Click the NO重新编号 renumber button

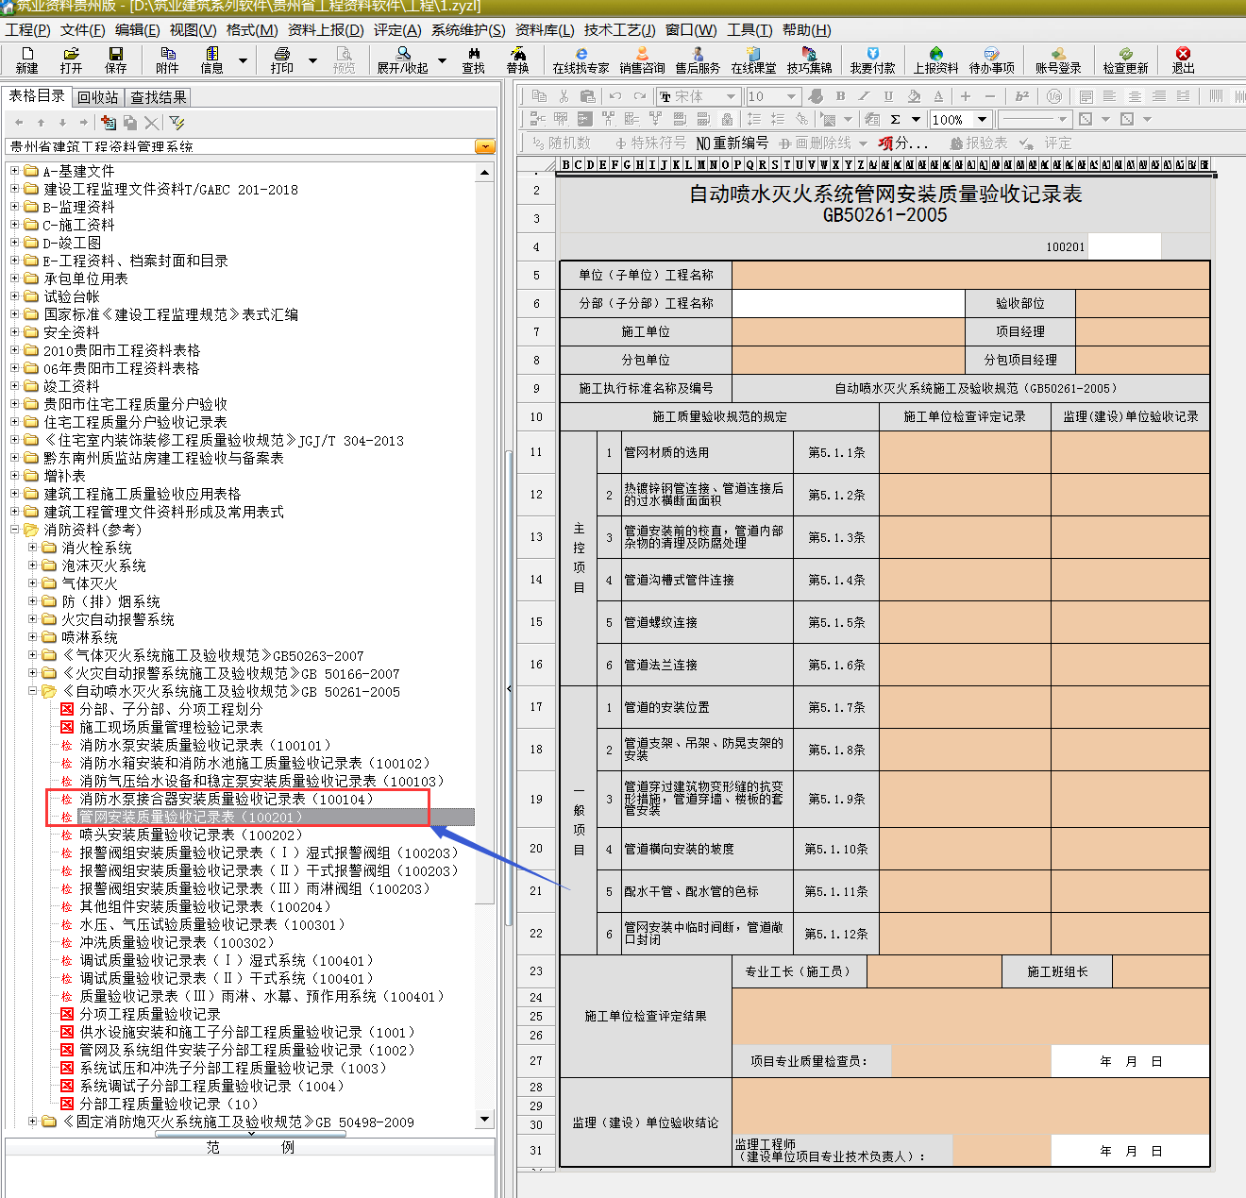click(732, 143)
